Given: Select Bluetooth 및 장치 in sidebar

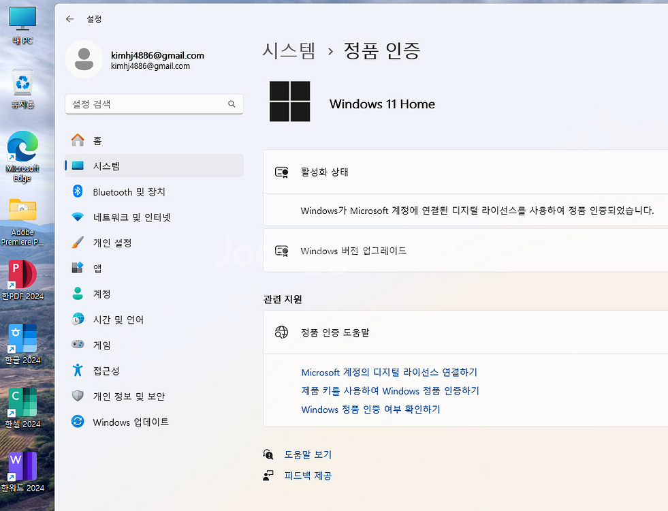Looking at the screenshot, I should click(154, 191).
